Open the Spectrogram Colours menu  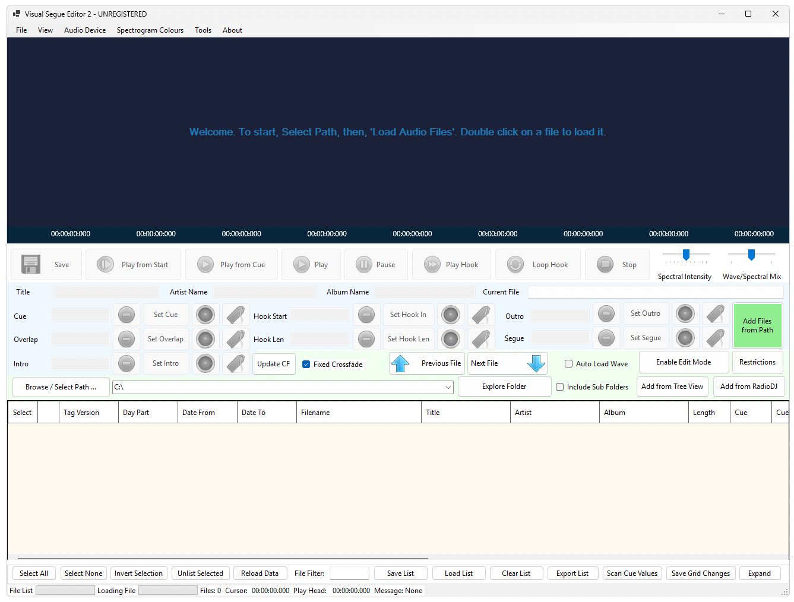click(150, 30)
